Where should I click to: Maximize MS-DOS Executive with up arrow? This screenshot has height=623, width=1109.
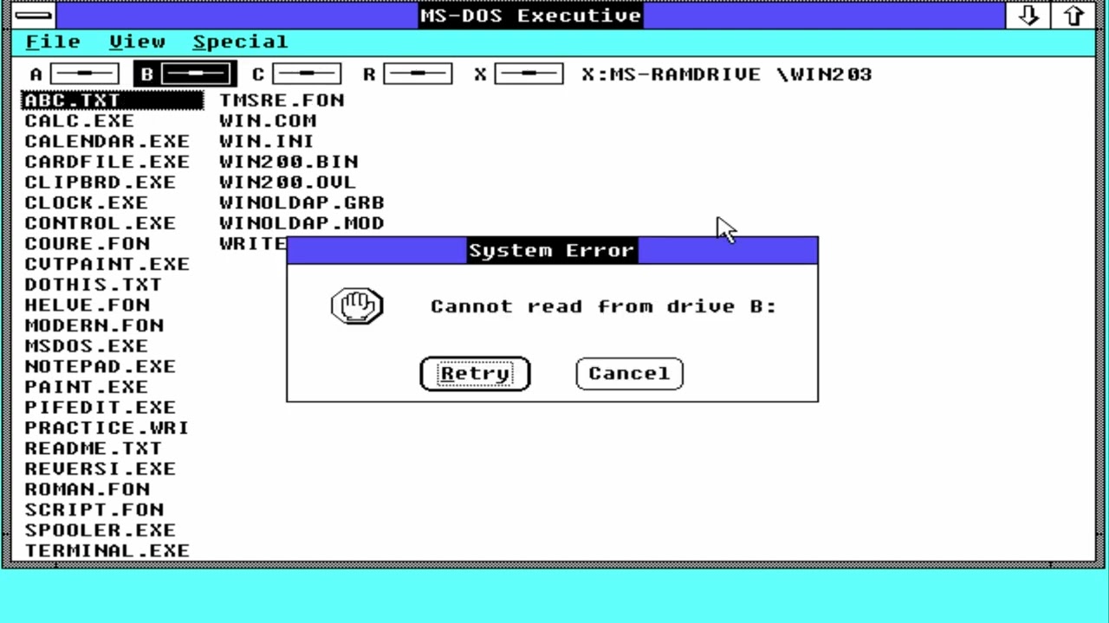[1073, 16]
